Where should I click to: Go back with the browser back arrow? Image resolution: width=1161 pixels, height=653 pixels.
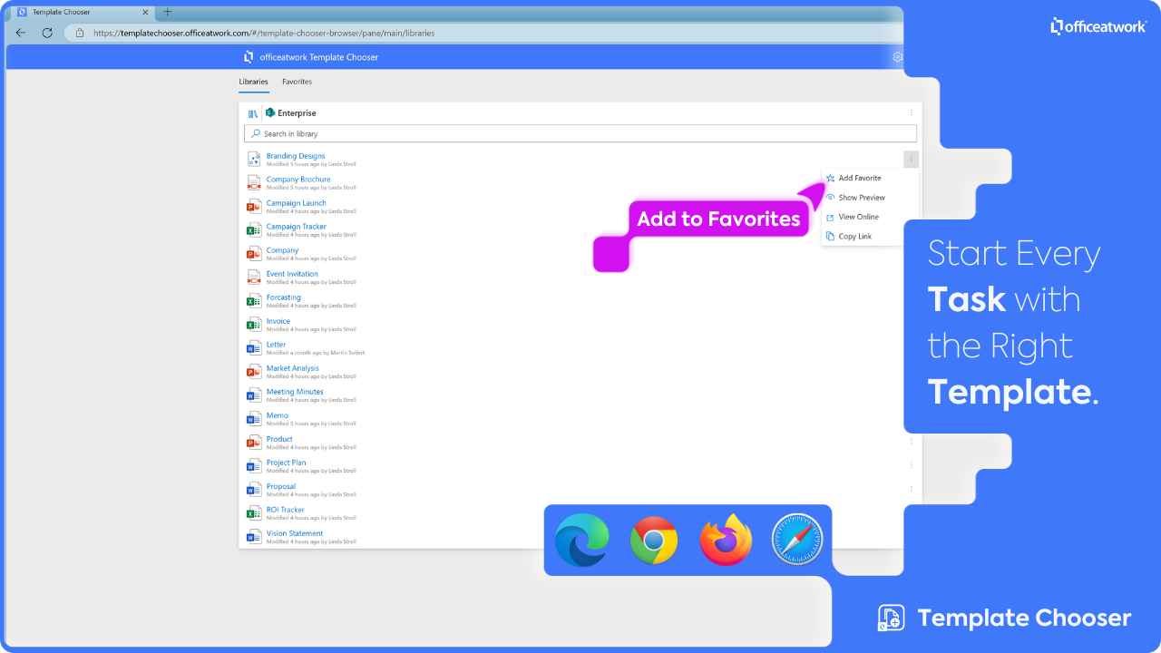[21, 33]
